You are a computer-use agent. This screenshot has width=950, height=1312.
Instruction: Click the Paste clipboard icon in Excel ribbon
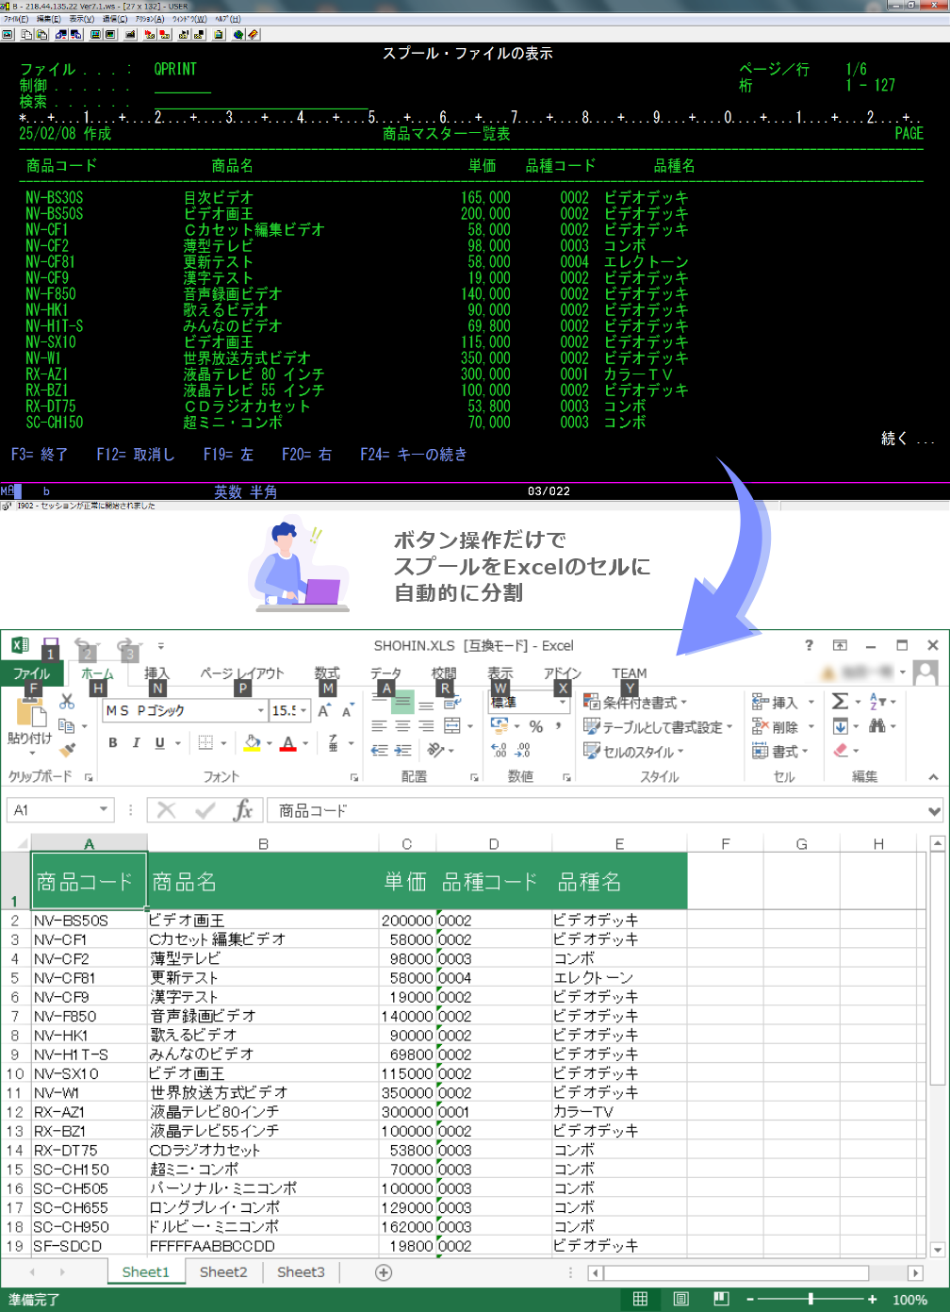point(31,711)
